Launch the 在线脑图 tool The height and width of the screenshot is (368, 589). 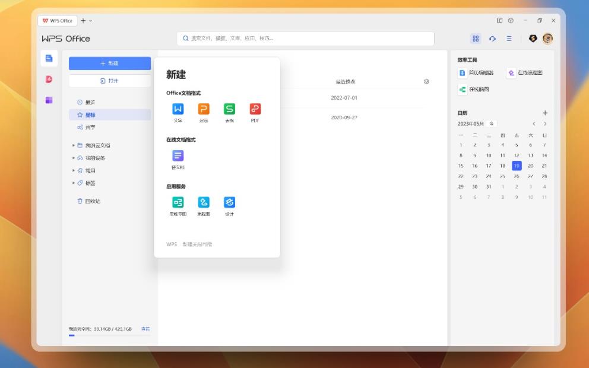tap(474, 90)
